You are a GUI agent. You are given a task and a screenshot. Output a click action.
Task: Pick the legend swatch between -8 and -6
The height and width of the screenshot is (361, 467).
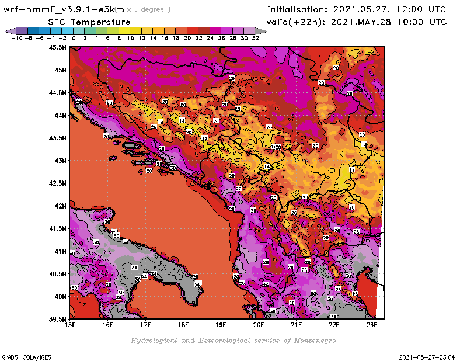click(33, 31)
